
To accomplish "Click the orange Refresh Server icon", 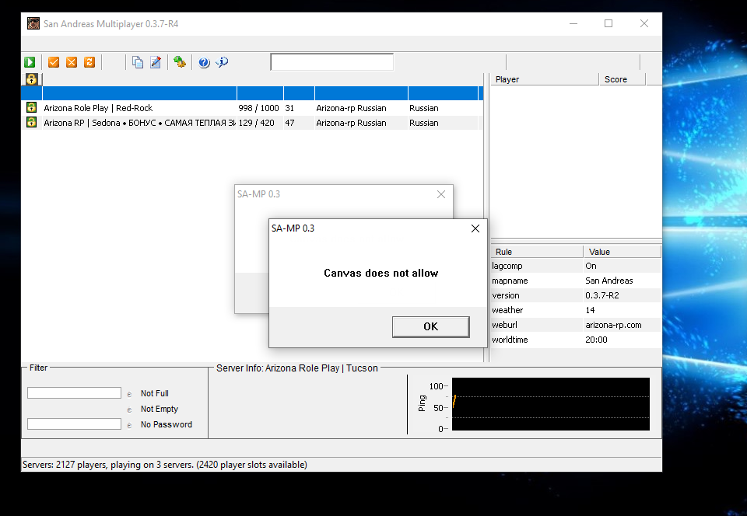I will pos(89,62).
